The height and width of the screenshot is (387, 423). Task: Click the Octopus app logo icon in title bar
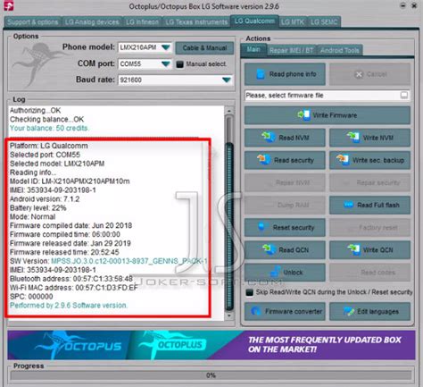(9, 6)
